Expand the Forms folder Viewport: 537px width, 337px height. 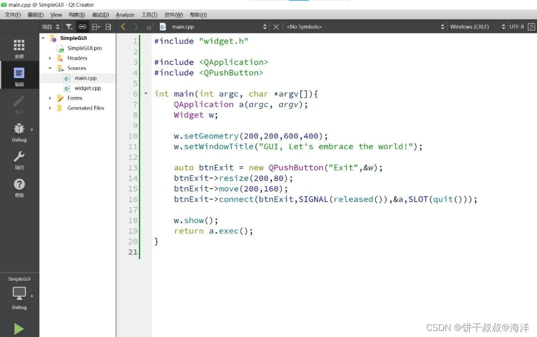[x=50, y=98]
